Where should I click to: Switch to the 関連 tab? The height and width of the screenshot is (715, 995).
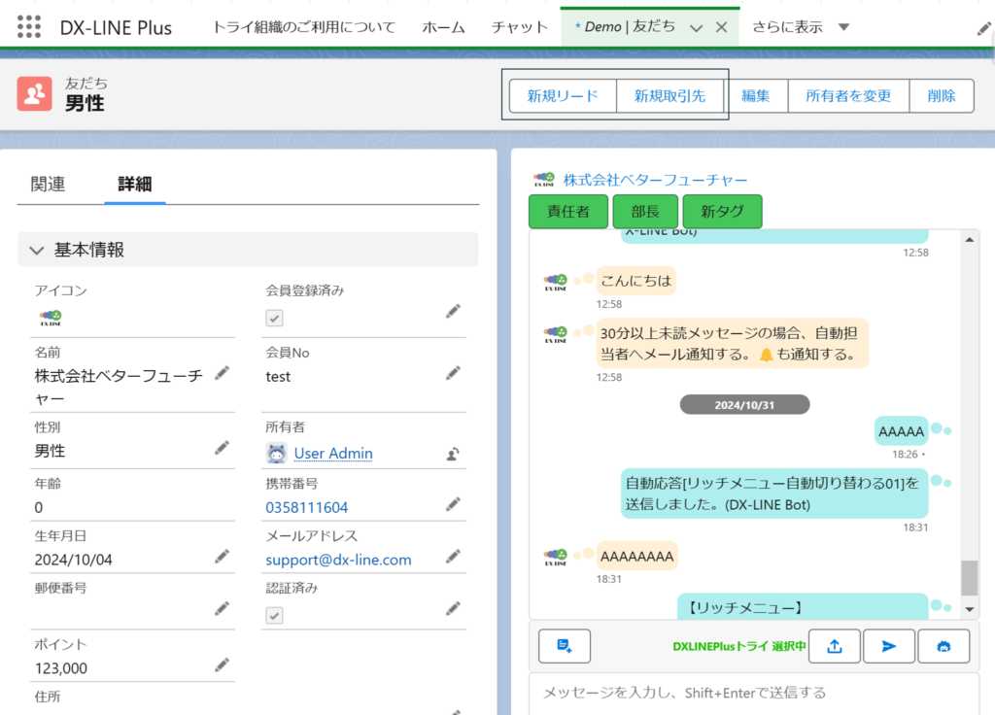pos(48,184)
